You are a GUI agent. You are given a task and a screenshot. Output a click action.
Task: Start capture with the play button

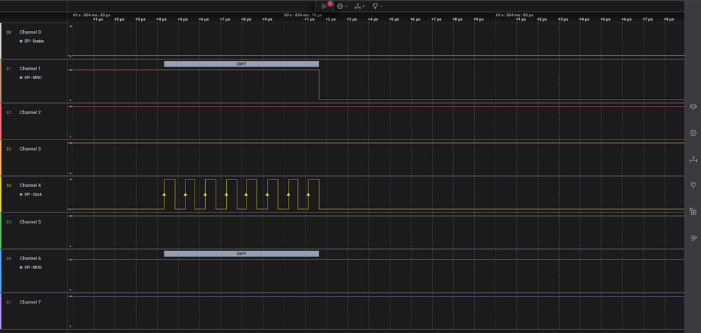point(324,6)
